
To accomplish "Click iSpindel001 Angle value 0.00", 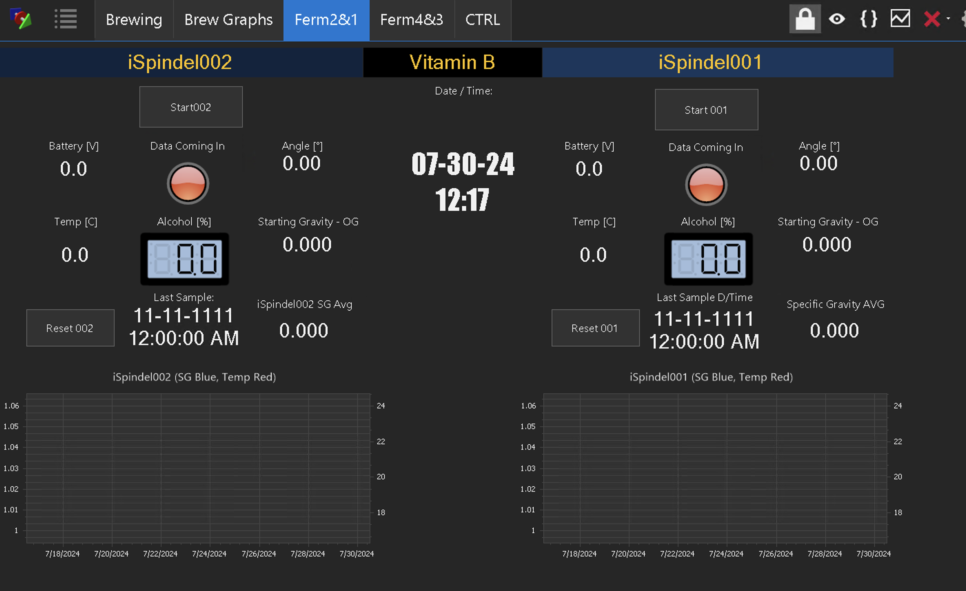I will 818,163.
